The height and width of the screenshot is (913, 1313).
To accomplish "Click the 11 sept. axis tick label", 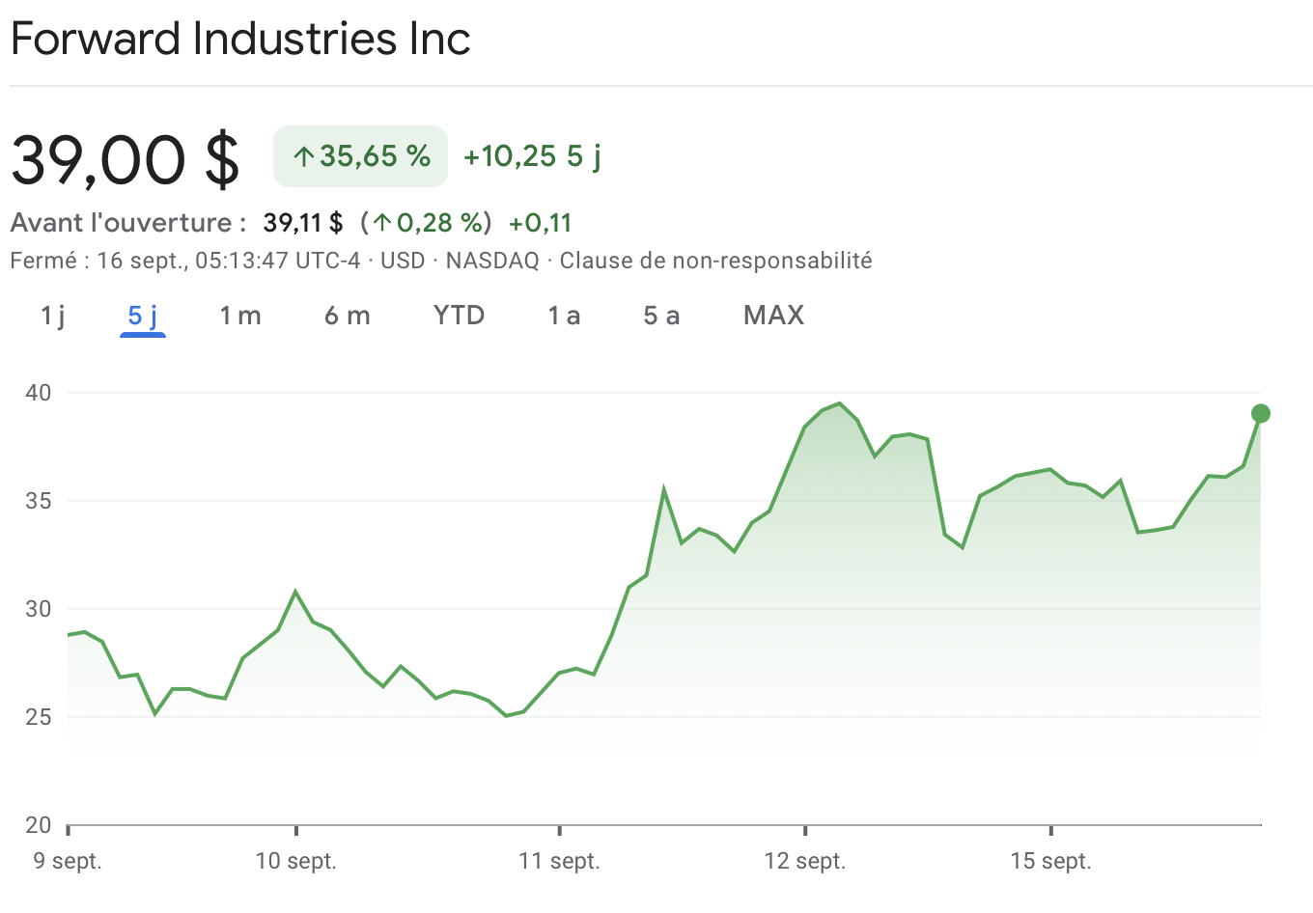I will tap(559, 861).
